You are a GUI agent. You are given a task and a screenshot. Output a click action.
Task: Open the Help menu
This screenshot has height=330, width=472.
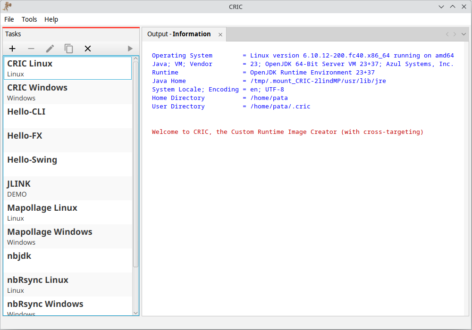click(x=51, y=19)
